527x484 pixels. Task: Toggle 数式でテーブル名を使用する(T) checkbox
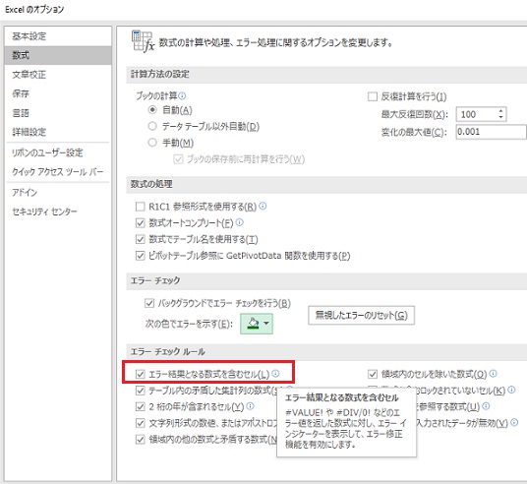click(141, 239)
